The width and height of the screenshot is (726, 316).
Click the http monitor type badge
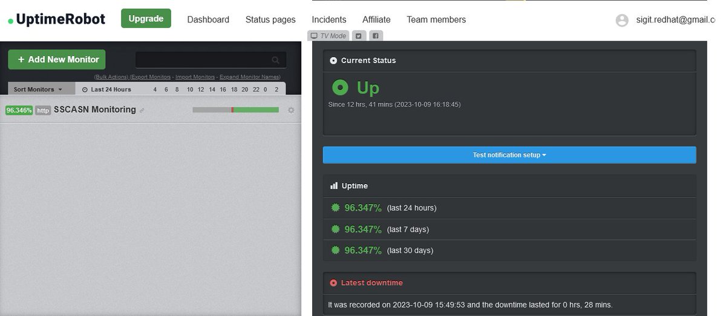43,110
